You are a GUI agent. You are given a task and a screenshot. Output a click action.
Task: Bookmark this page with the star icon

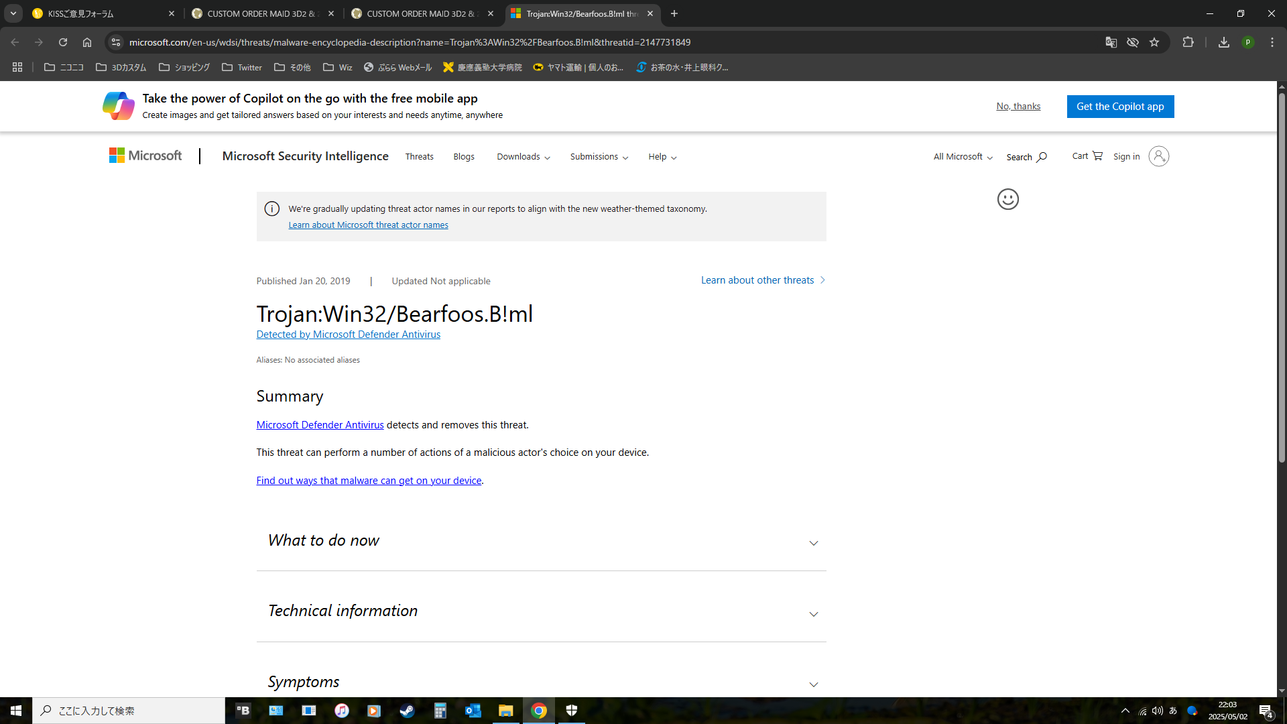1154,42
